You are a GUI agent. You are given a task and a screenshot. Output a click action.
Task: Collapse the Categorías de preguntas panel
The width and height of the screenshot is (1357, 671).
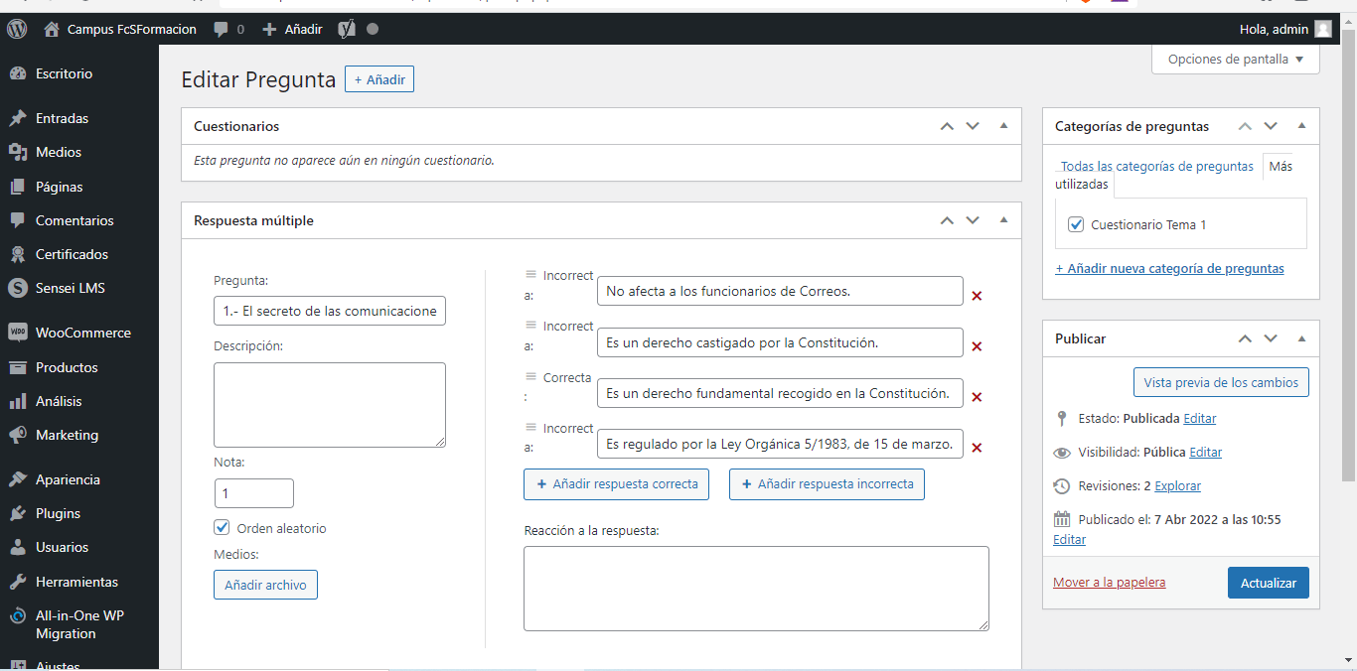[x=1301, y=126]
